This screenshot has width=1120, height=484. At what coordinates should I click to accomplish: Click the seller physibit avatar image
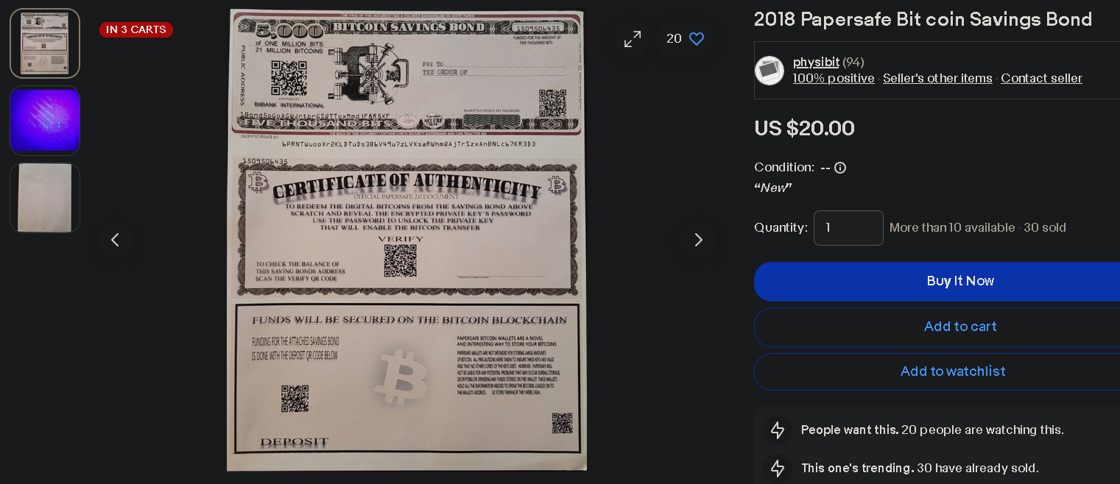(x=769, y=71)
